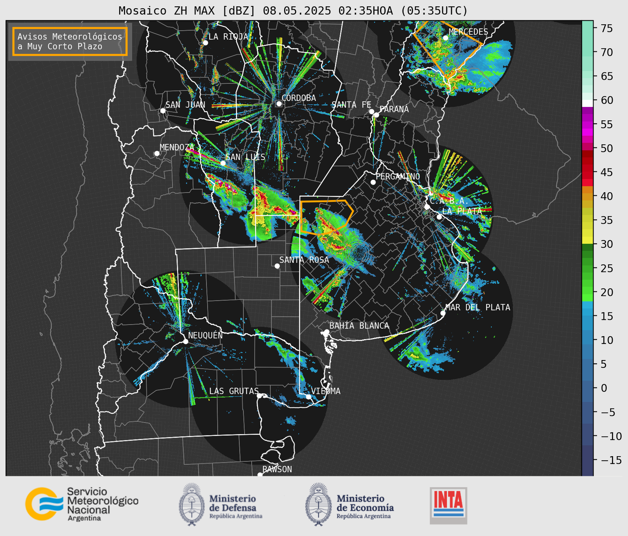The height and width of the screenshot is (536, 628).
Task: Click the red INTA logo
Action: point(448,505)
